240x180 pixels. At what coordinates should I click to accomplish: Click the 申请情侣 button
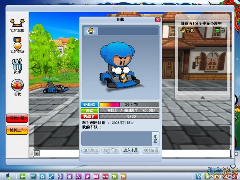[151, 150]
